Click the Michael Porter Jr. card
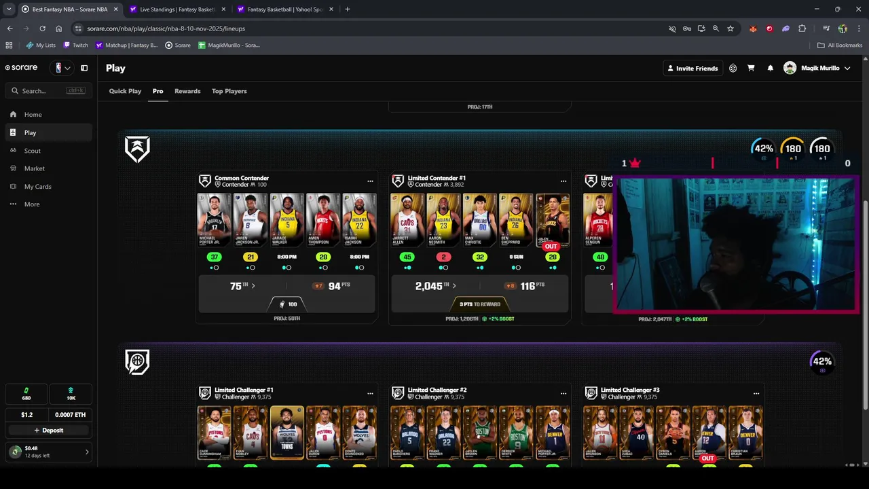This screenshot has width=869, height=489. 215,219
